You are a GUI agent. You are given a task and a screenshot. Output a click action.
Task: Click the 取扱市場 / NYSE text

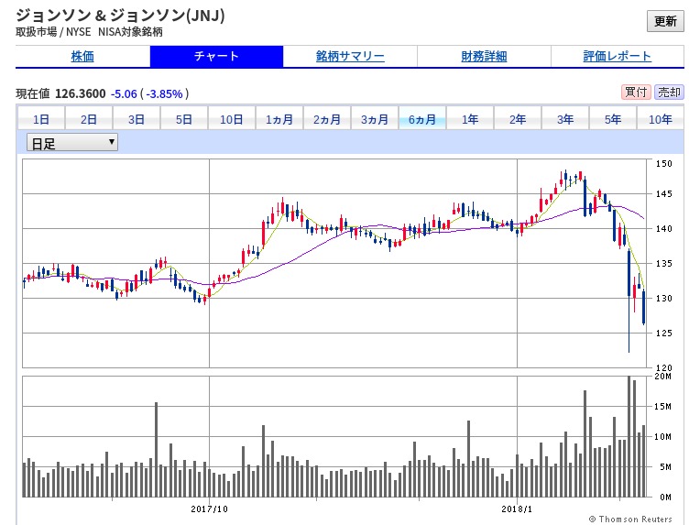pyautogui.click(x=53, y=32)
